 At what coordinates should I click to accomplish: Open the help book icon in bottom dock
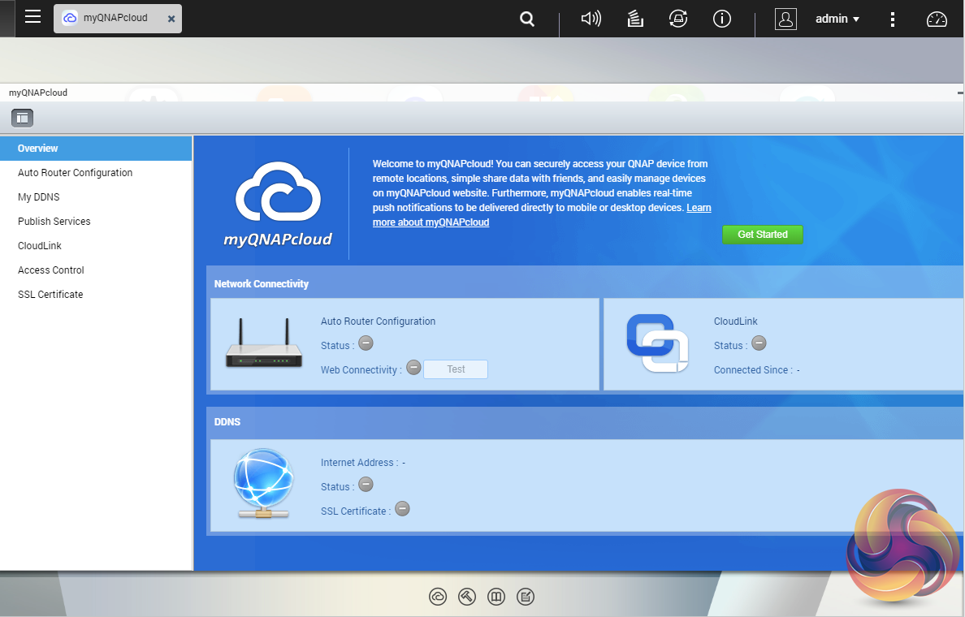pyautogui.click(x=496, y=597)
